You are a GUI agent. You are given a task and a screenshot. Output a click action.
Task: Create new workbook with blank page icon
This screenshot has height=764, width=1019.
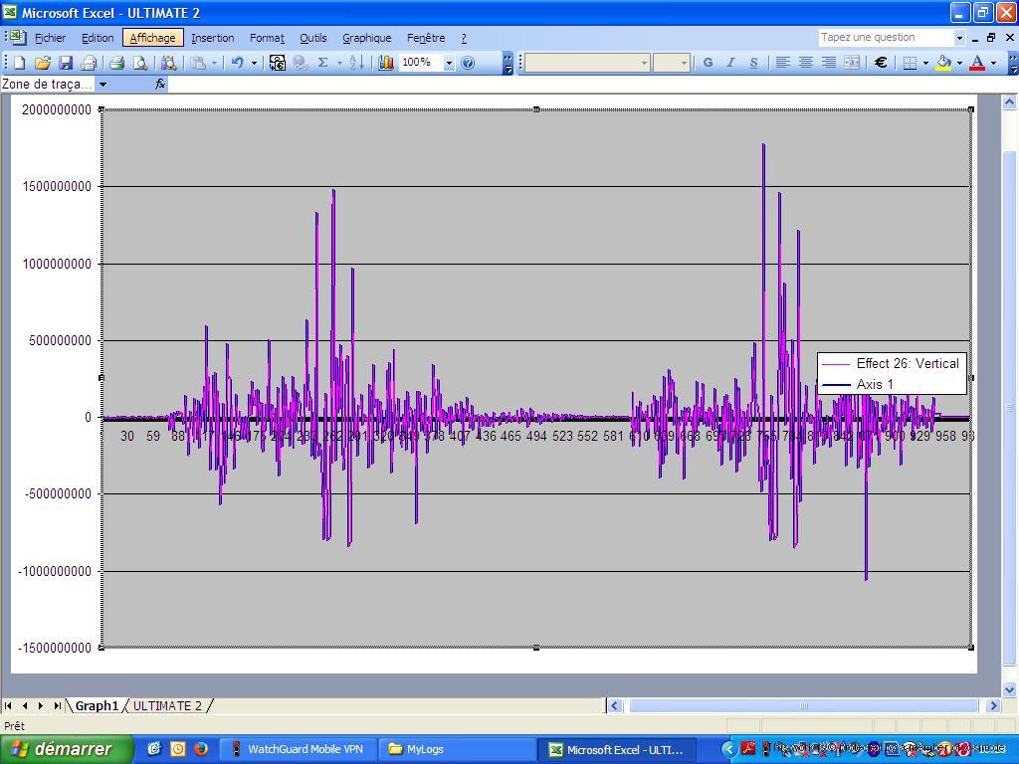click(19, 63)
